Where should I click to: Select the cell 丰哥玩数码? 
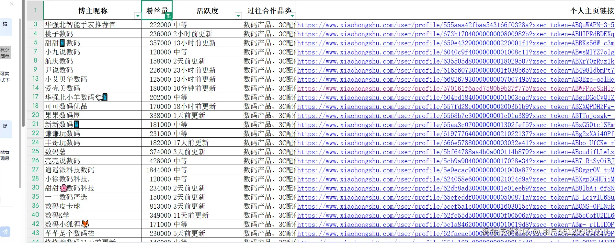tap(92, 143)
